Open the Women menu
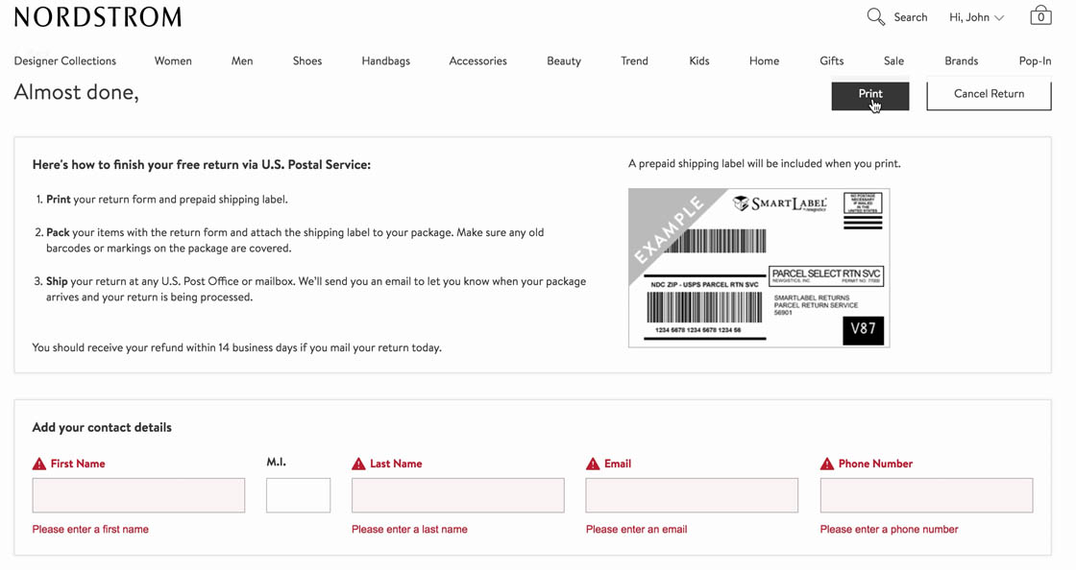The width and height of the screenshot is (1076, 570). 173,60
